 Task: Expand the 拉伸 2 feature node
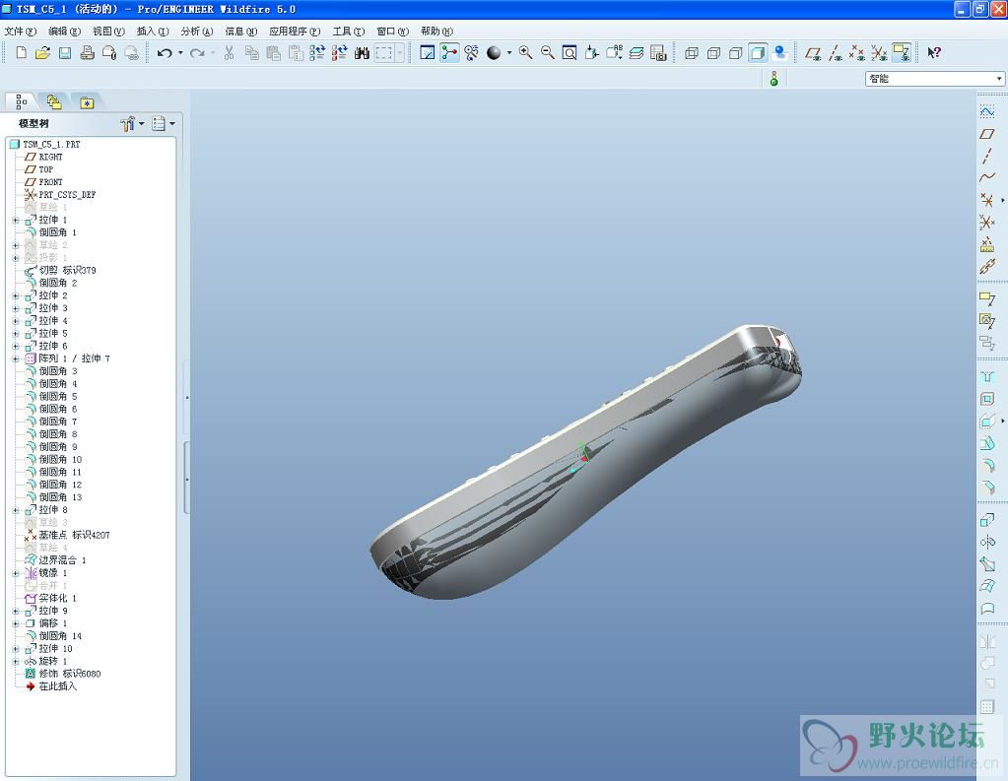coord(16,295)
